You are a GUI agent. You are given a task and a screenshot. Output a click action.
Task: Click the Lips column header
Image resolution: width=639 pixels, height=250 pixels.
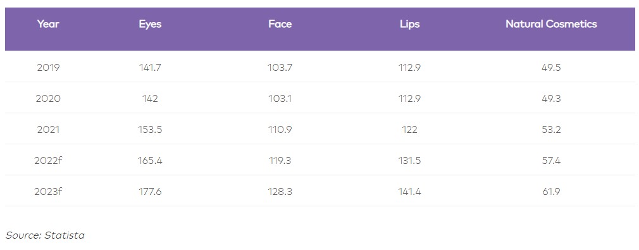pos(409,24)
